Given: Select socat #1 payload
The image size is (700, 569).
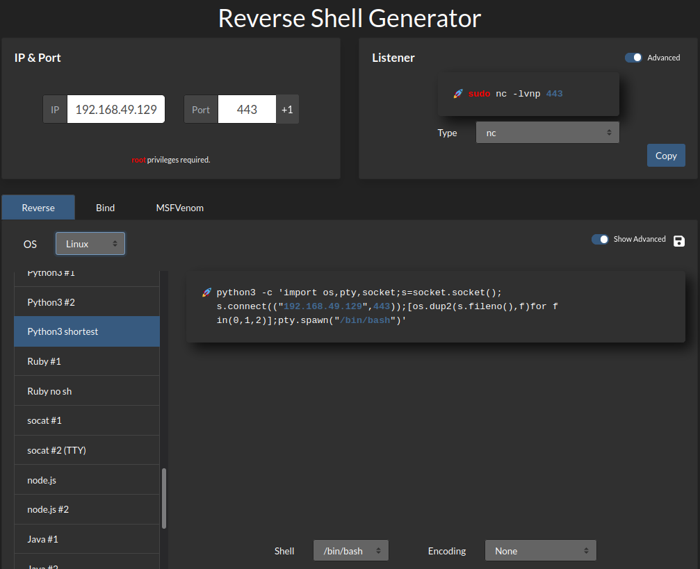Looking at the screenshot, I should [87, 420].
